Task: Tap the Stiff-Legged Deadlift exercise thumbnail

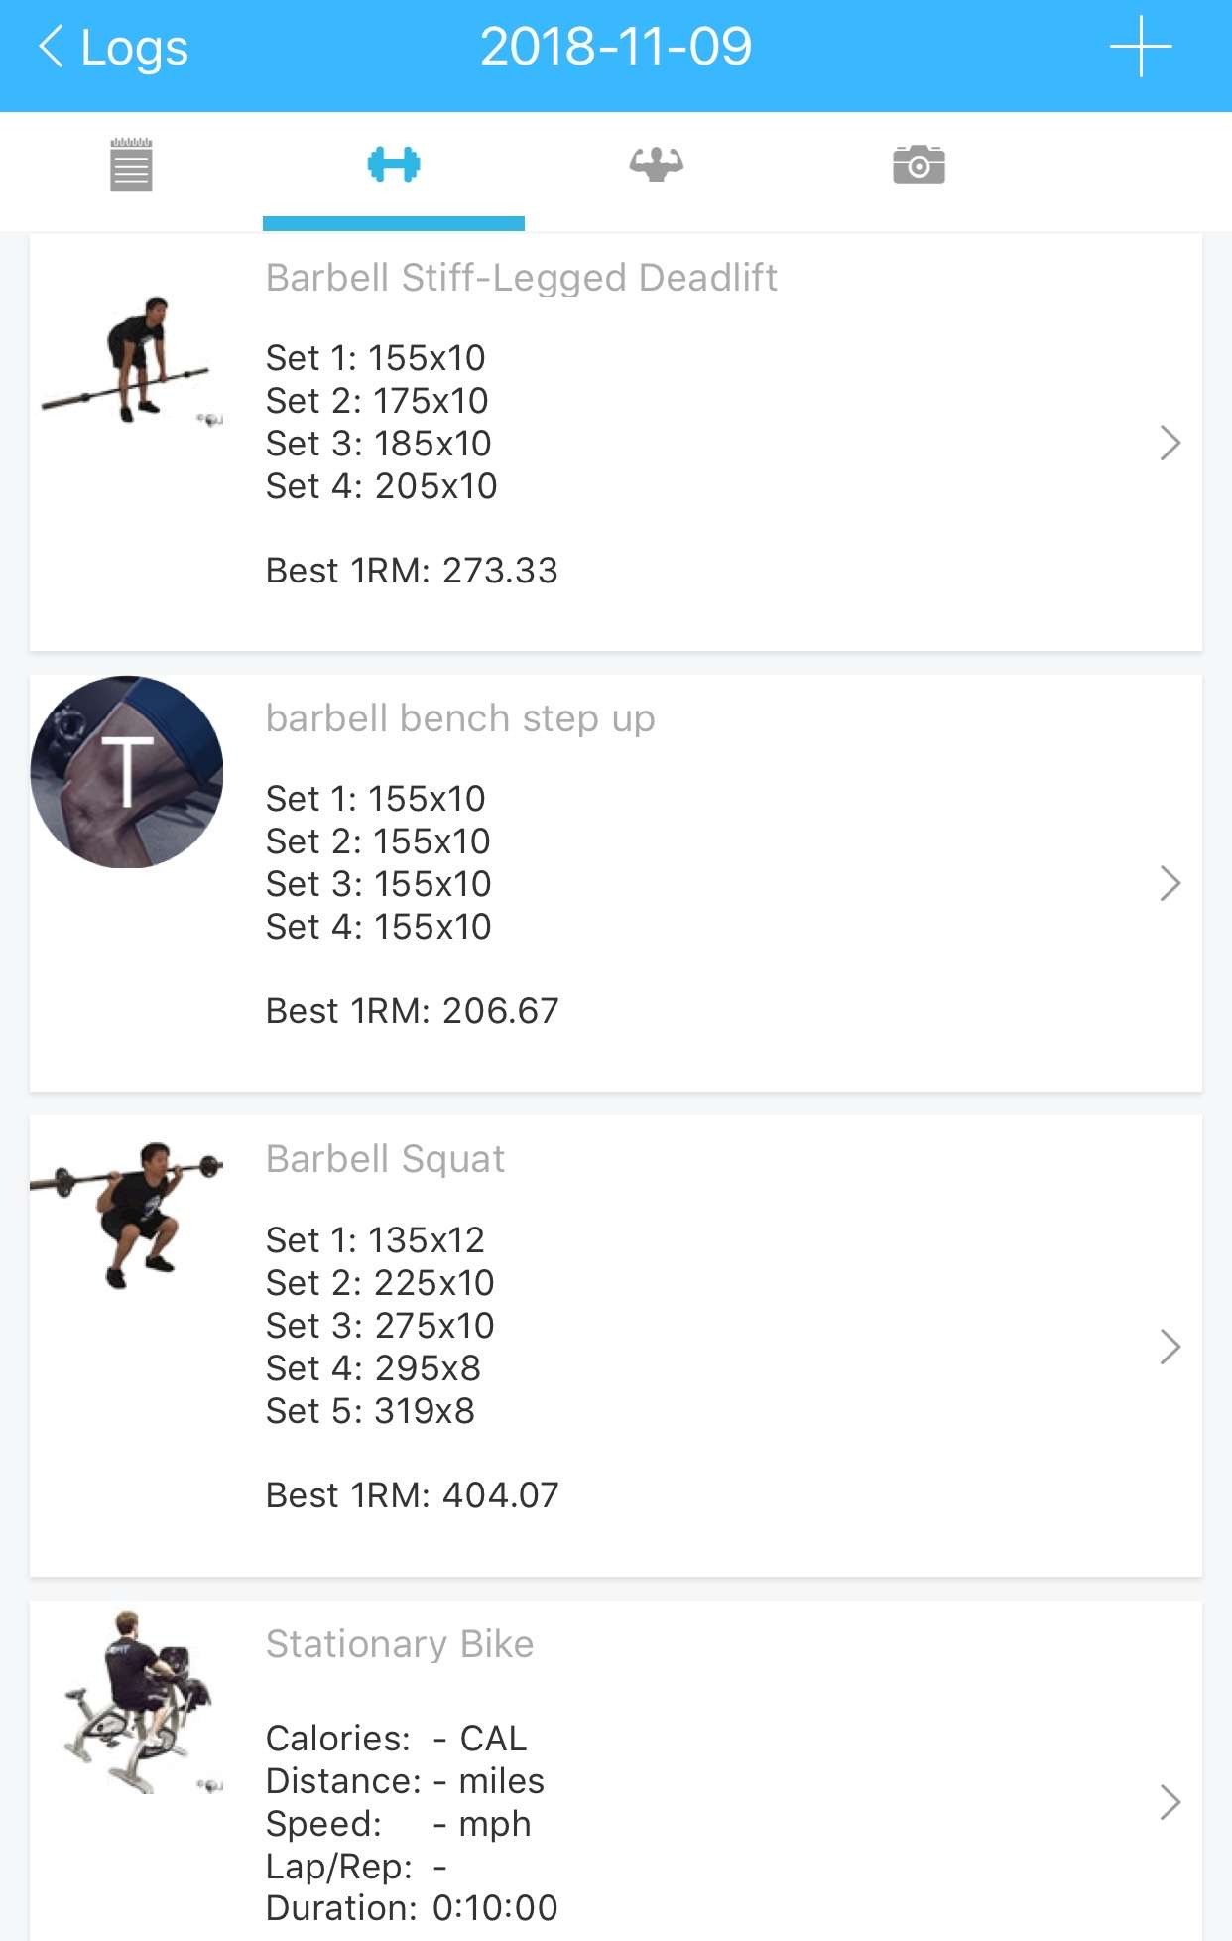Action: click(128, 361)
